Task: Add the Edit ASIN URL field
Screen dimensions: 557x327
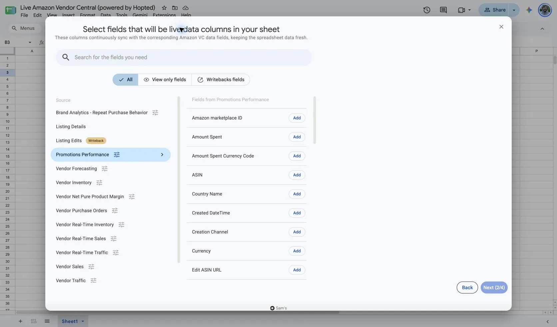Action: pyautogui.click(x=297, y=270)
